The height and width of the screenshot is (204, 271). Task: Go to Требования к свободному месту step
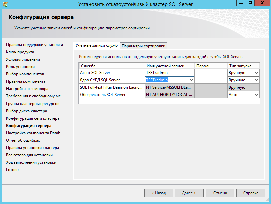pos(35,96)
